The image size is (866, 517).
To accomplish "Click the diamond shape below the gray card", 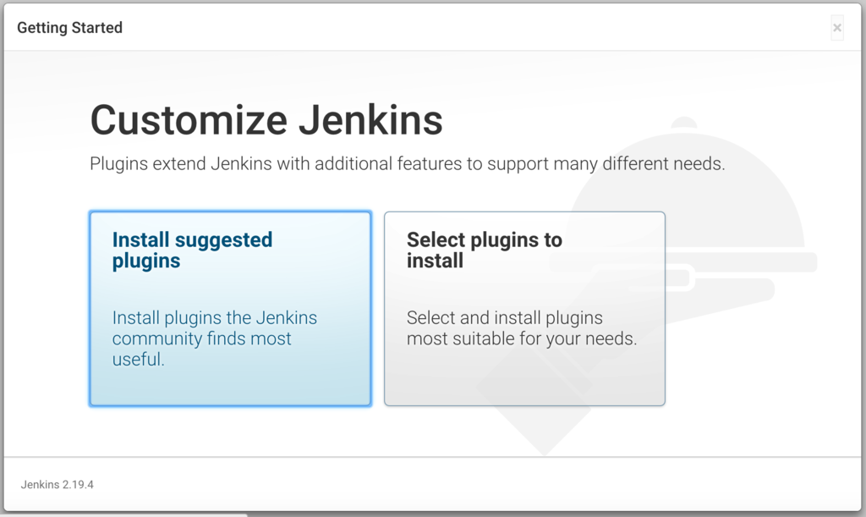I will tap(544, 431).
